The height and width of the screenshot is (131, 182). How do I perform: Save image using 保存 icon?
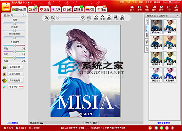tap(139, 8)
